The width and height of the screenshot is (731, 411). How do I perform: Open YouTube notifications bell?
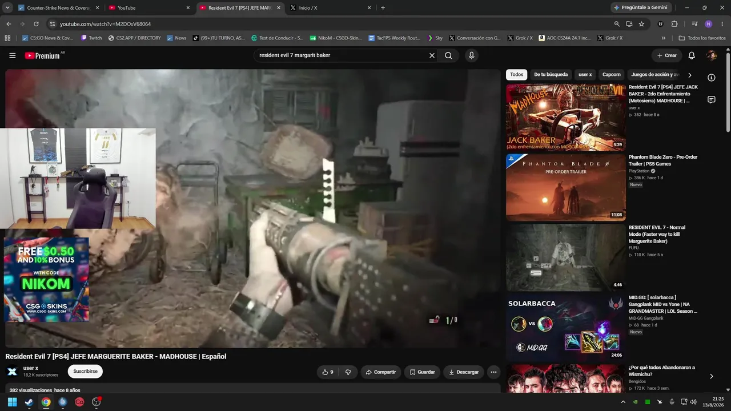692,55
